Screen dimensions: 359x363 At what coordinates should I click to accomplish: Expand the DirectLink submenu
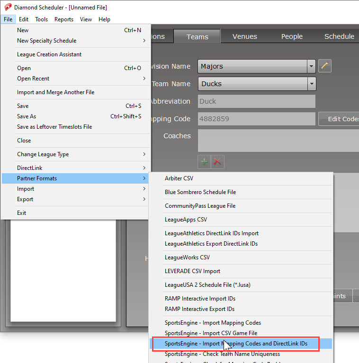(76, 168)
